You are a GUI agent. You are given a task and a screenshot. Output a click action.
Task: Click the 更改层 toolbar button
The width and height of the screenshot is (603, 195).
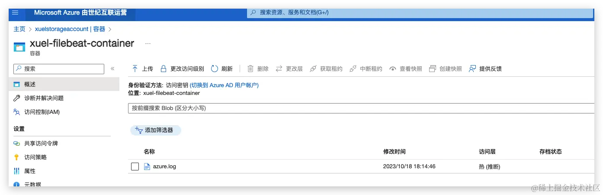click(x=289, y=69)
